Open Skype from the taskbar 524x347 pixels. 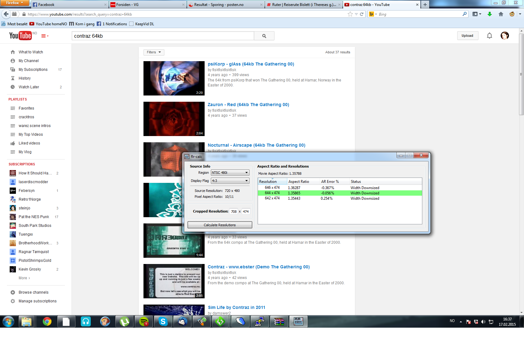(163, 321)
